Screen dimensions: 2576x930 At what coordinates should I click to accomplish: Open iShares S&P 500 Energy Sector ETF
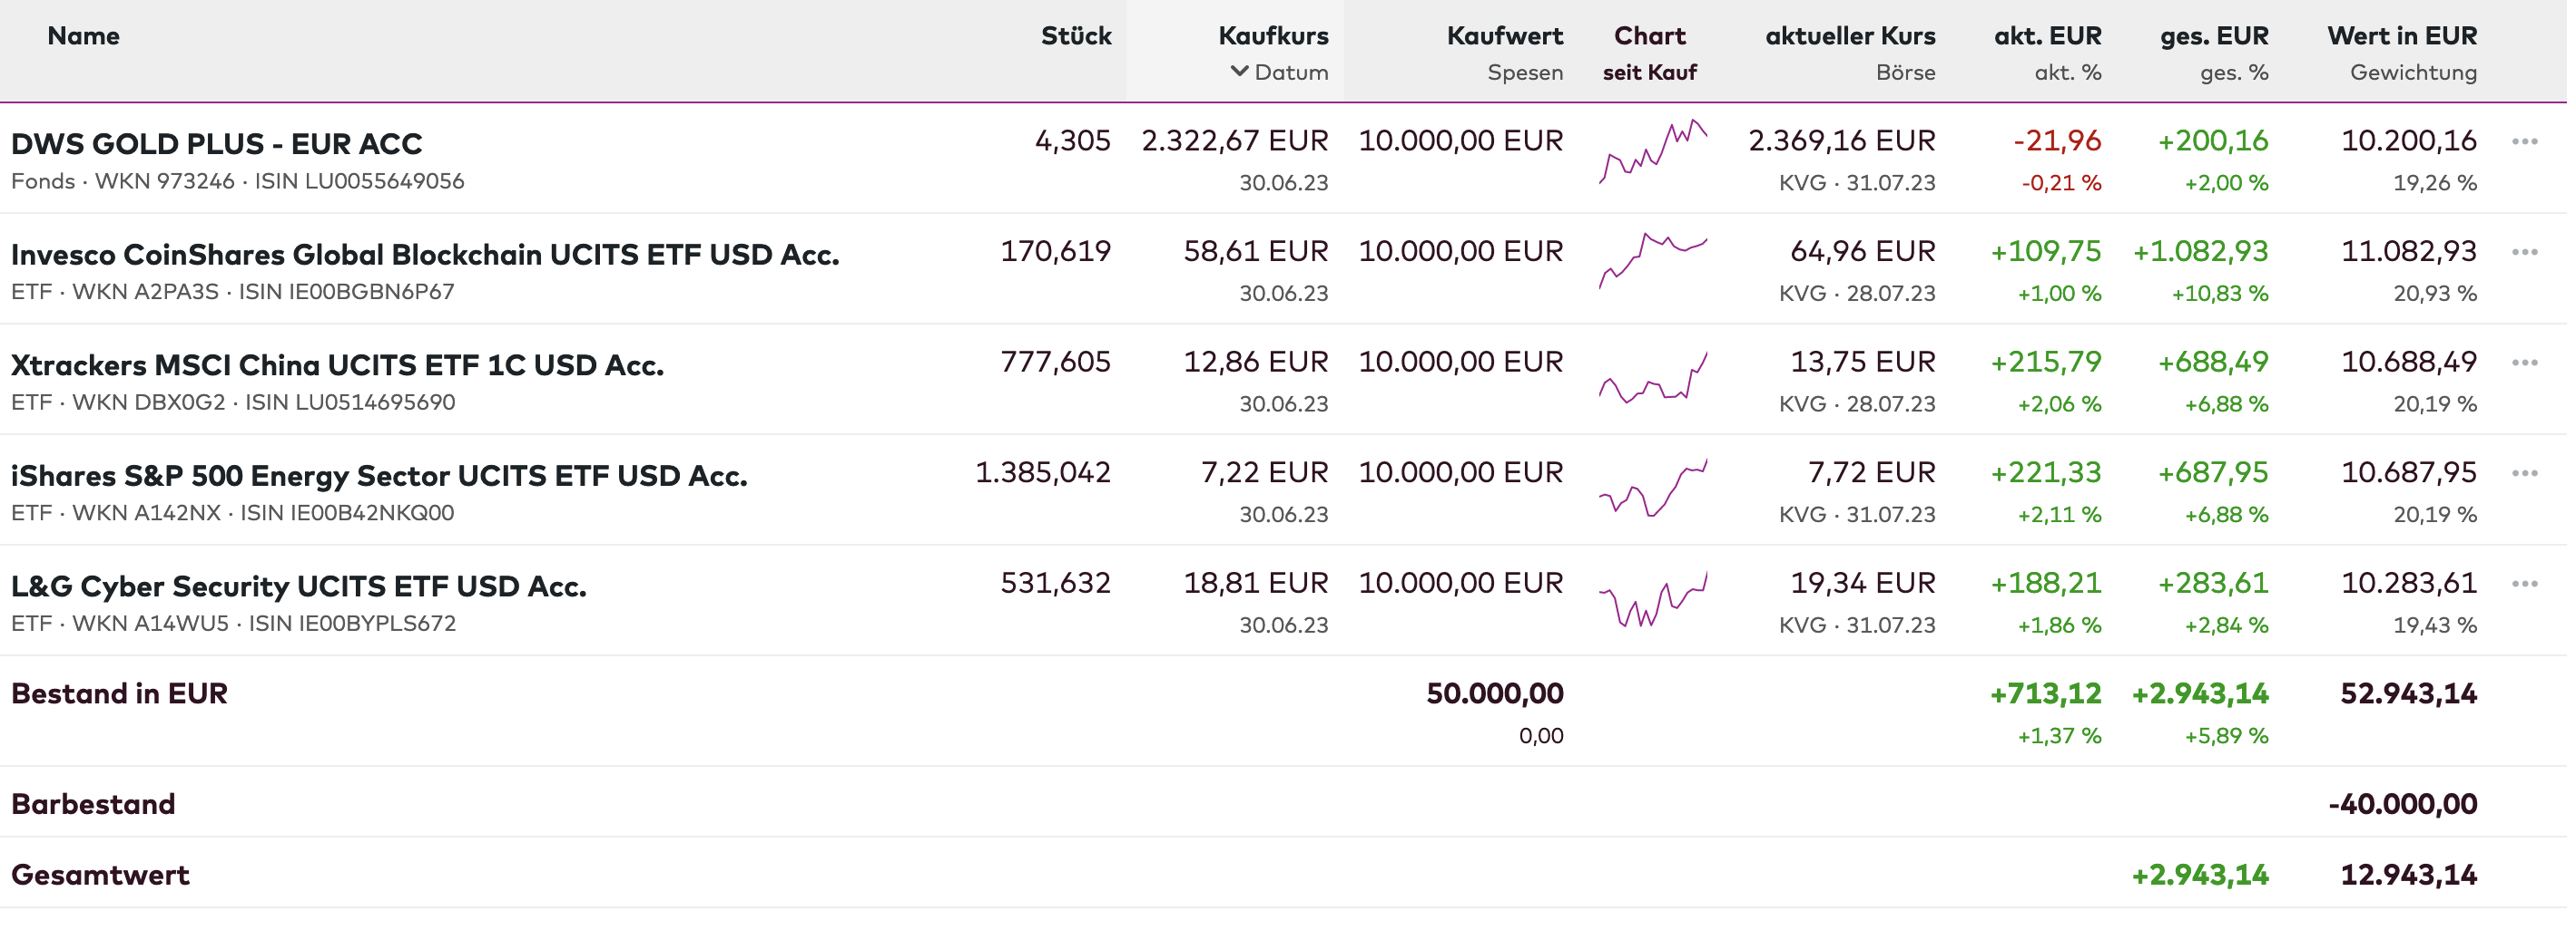(379, 476)
